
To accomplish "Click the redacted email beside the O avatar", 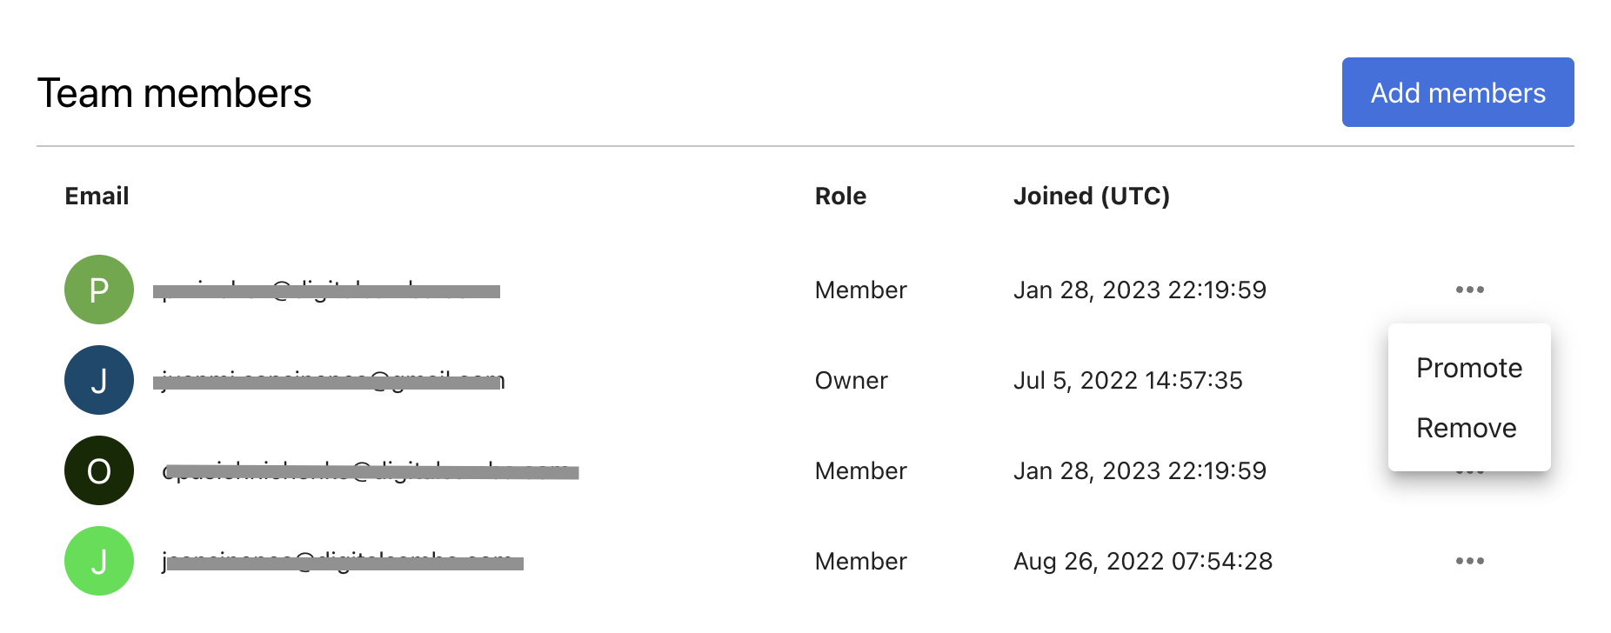I will (x=371, y=471).
